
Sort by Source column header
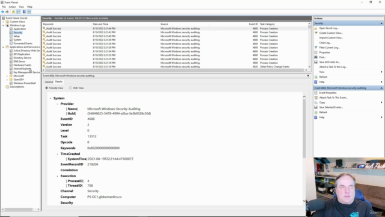tap(184, 24)
